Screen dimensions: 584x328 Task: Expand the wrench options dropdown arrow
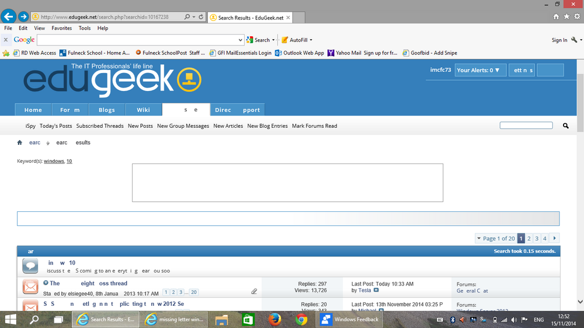tap(580, 40)
